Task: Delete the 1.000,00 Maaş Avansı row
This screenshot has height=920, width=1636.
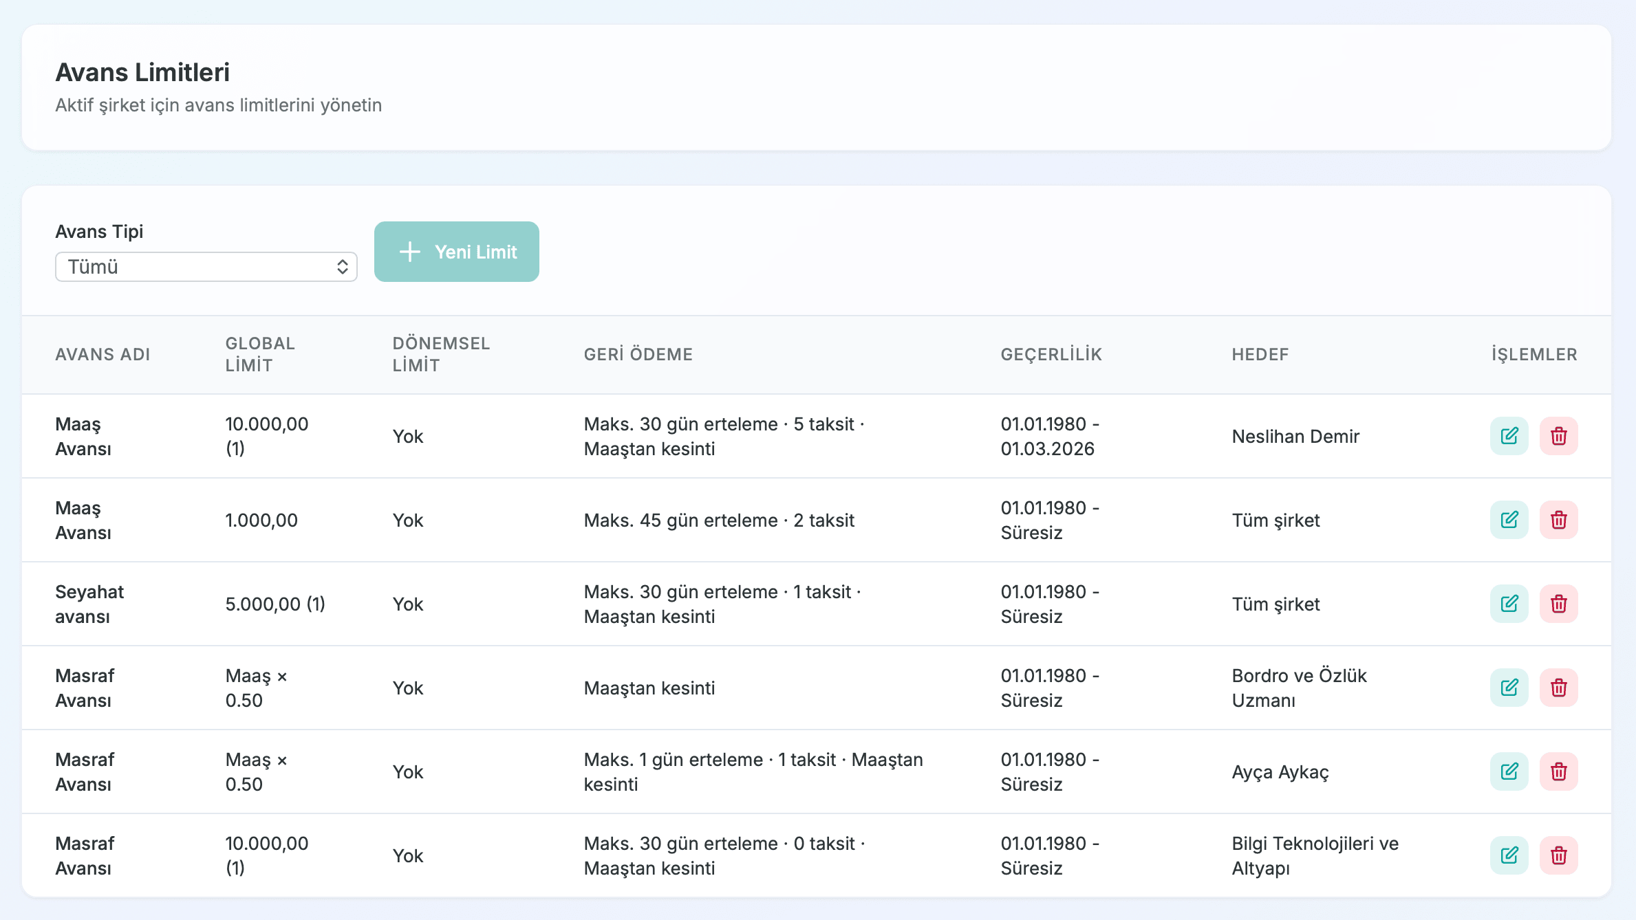Action: (x=1558, y=520)
